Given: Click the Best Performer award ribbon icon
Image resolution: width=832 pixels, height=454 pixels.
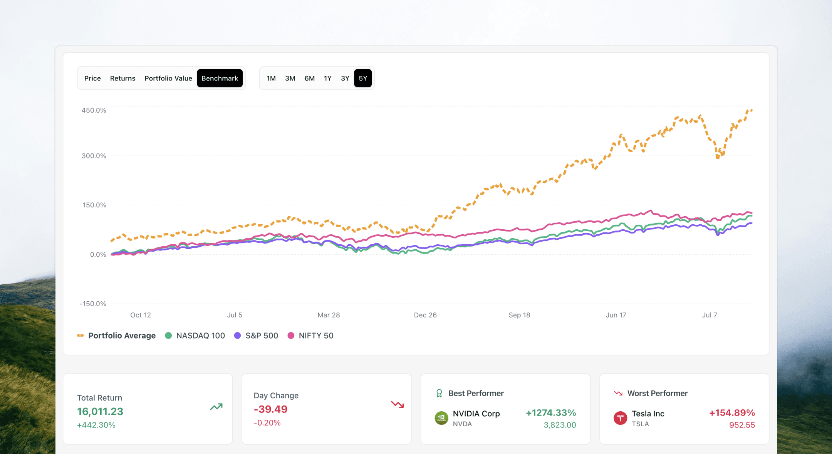Looking at the screenshot, I should pos(439,393).
